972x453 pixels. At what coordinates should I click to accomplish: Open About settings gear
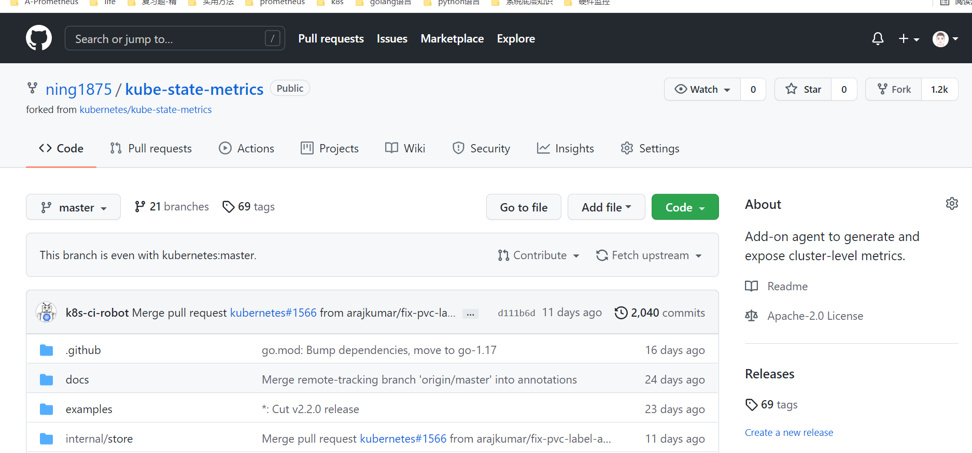coord(952,204)
